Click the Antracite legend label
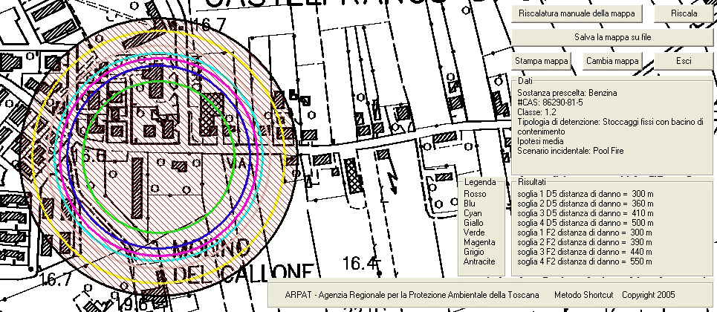This screenshot has height=312, width=717. pos(479,261)
